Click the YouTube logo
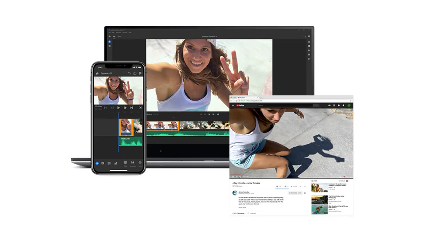 tap(241, 106)
